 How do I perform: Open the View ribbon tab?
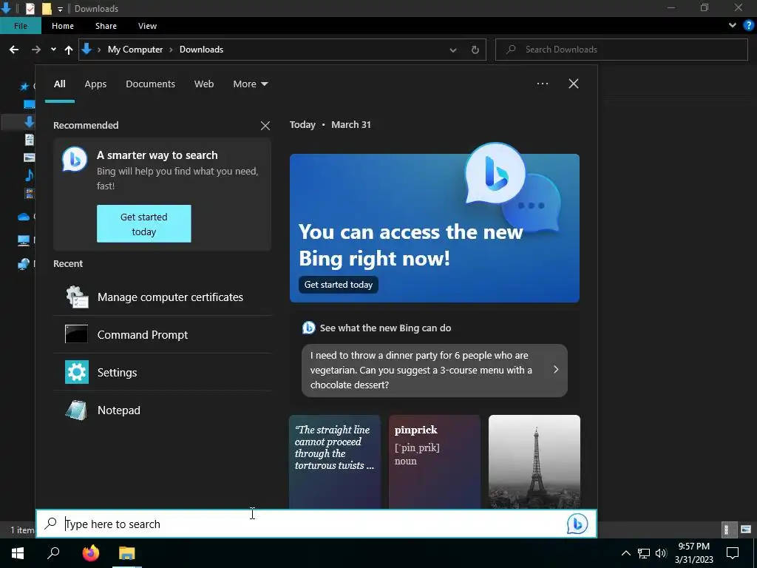coord(147,26)
